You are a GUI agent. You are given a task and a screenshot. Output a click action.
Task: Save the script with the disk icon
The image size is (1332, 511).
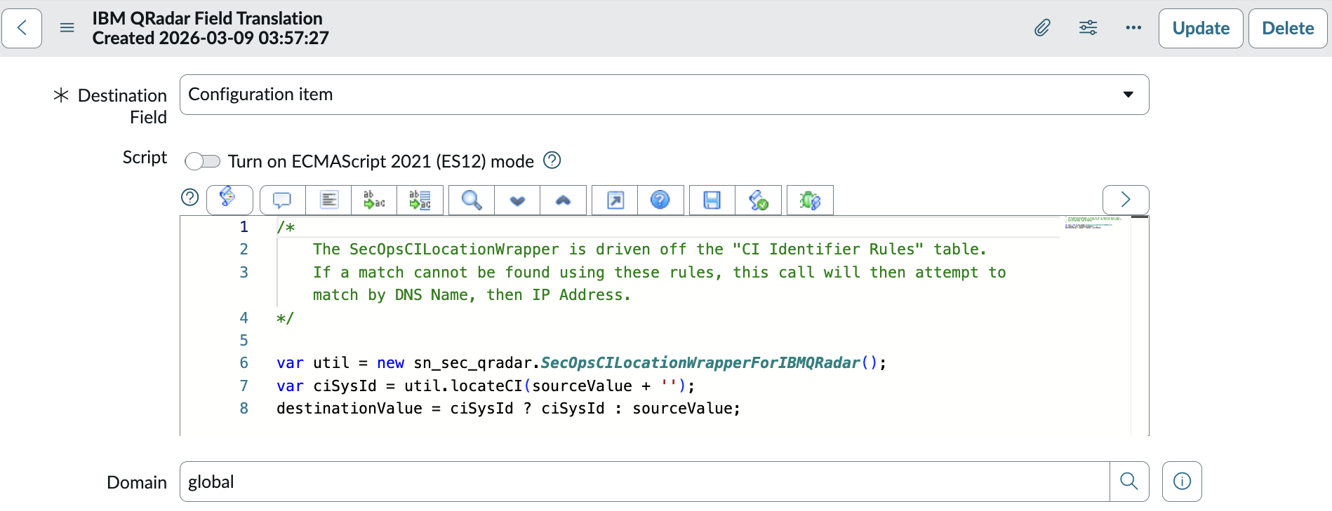click(x=712, y=200)
